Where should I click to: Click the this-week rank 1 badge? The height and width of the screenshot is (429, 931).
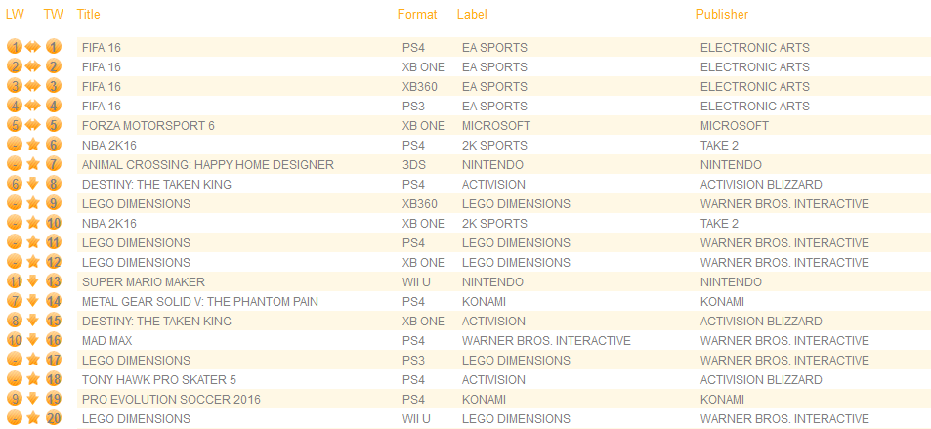pyautogui.click(x=54, y=47)
